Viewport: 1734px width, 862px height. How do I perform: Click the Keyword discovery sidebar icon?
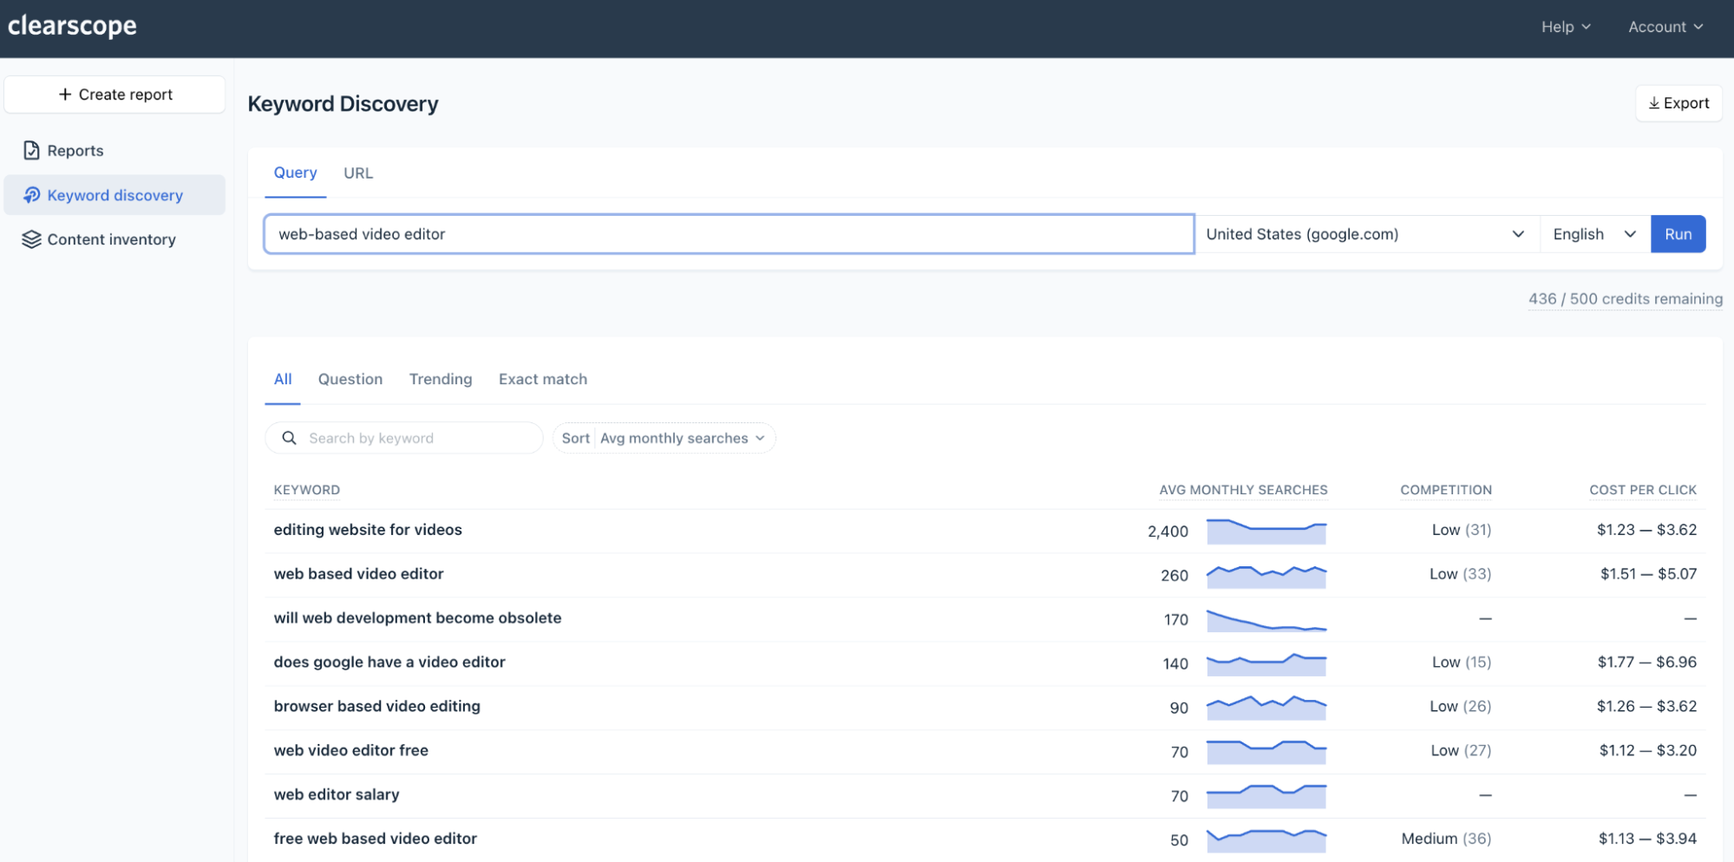pyautogui.click(x=31, y=195)
